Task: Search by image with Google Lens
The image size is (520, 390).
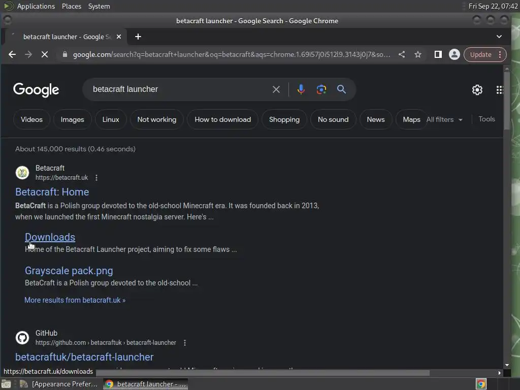Action: click(x=321, y=89)
